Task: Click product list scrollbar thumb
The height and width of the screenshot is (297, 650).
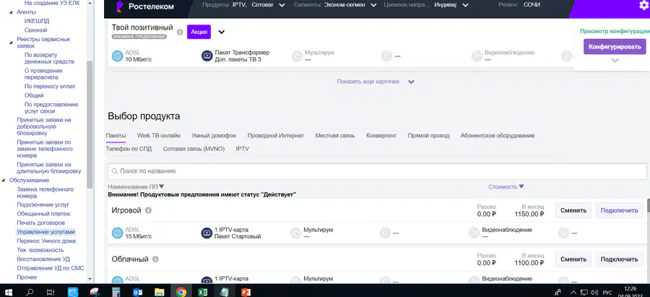Action: click(648, 207)
